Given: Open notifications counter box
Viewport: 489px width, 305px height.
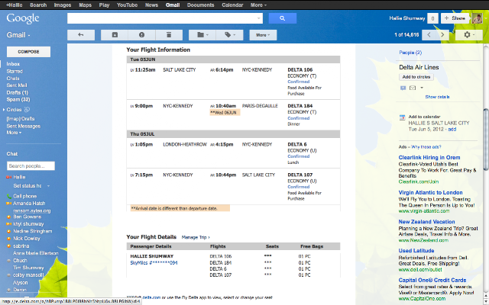Looking at the screenshot, I should (432, 18).
